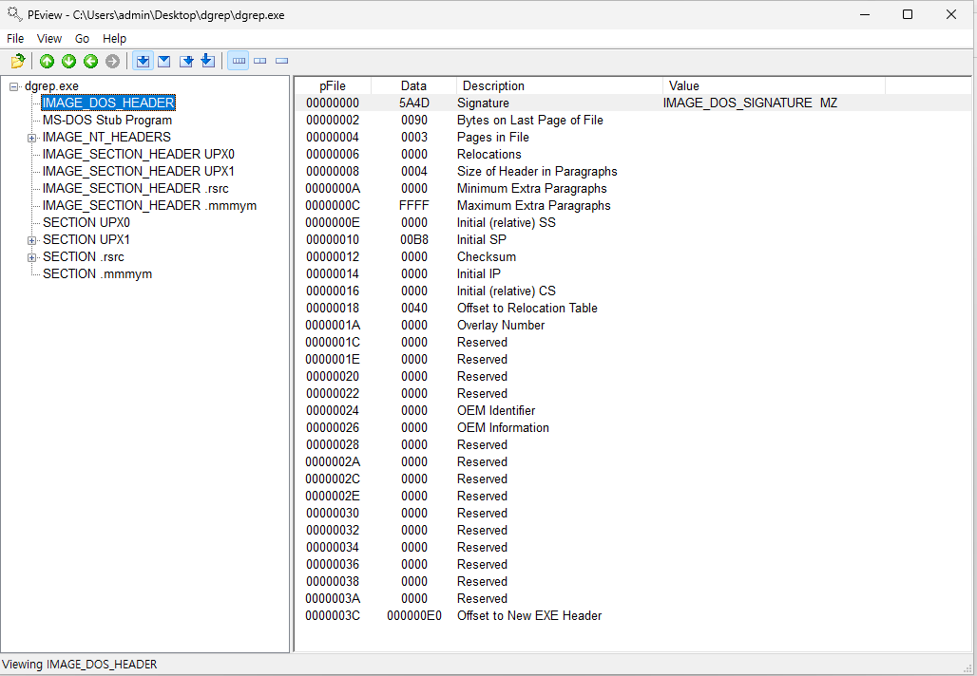Select the second address view envelope icon
Screen dimensions: 977x676
point(164,61)
